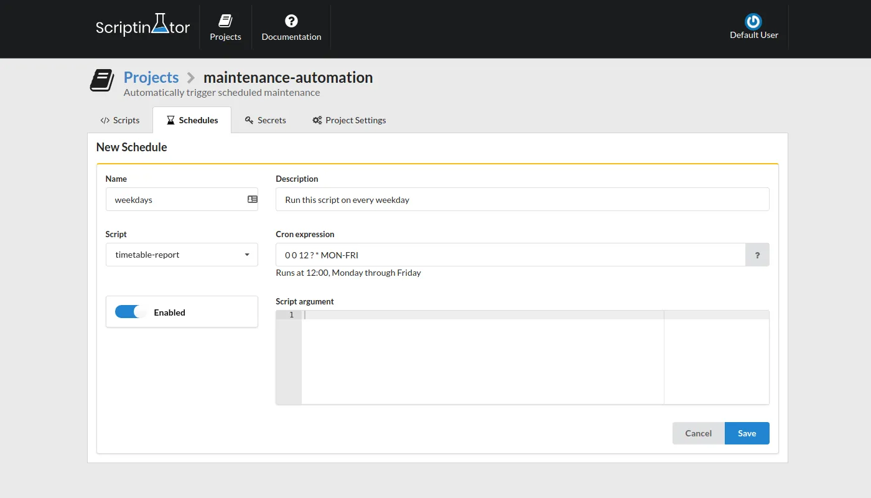
Task: Open the Secrets tab
Action: (x=266, y=120)
